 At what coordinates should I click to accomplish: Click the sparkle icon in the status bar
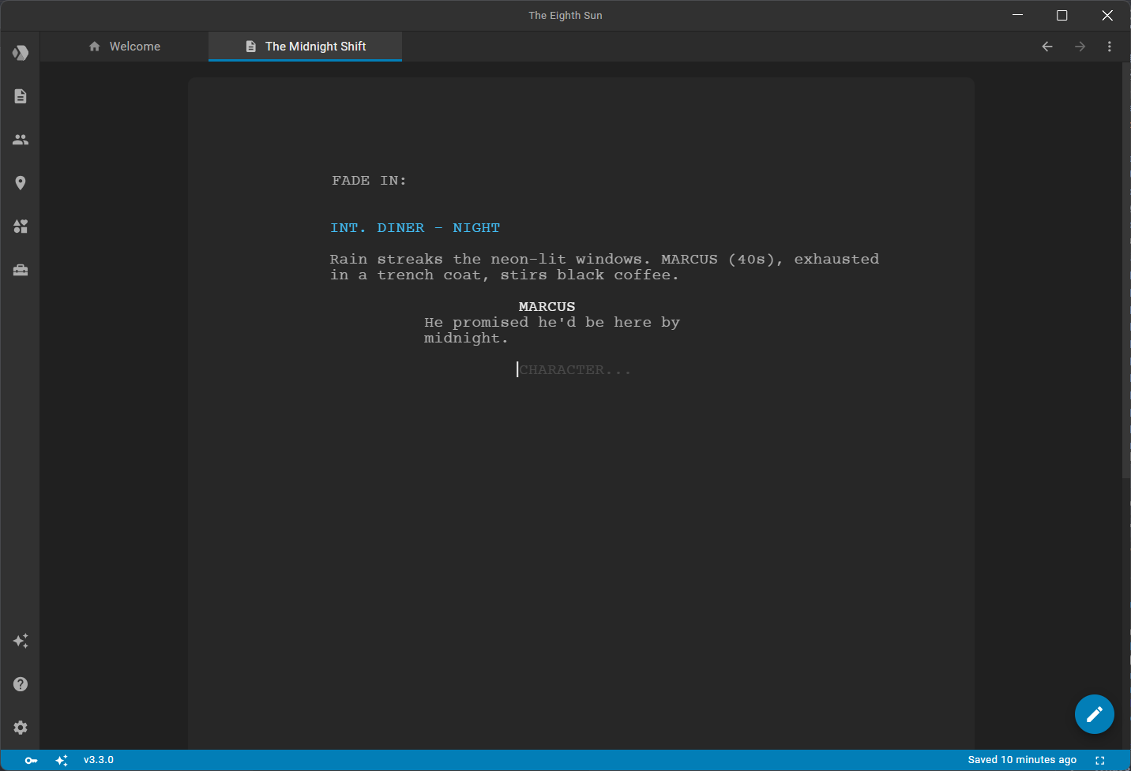coord(62,760)
